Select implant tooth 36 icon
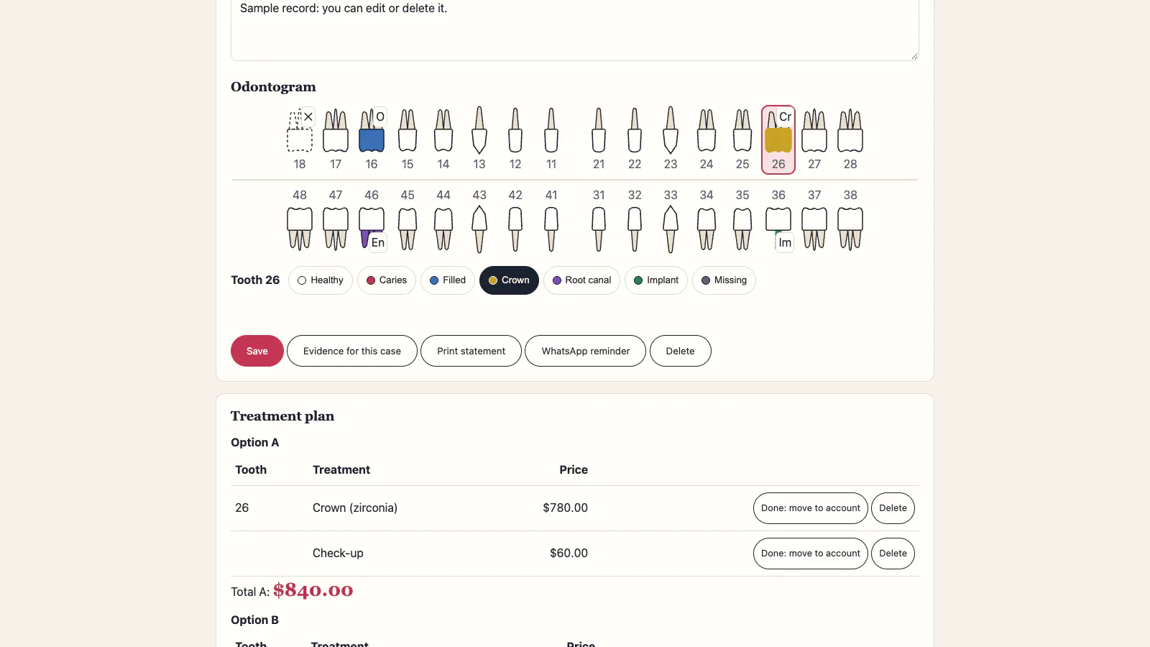 (778, 220)
